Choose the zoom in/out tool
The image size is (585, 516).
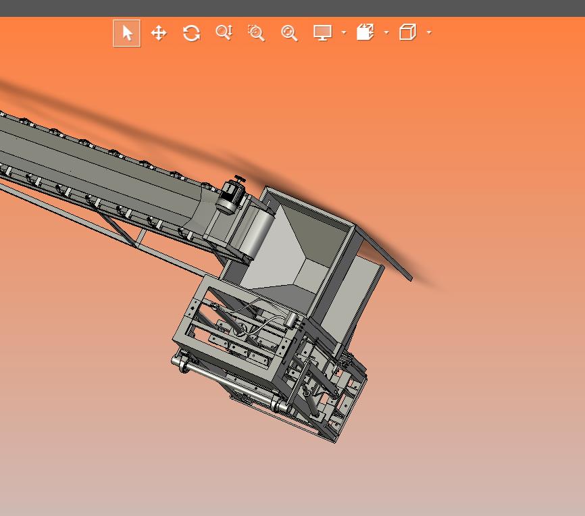[x=224, y=32]
